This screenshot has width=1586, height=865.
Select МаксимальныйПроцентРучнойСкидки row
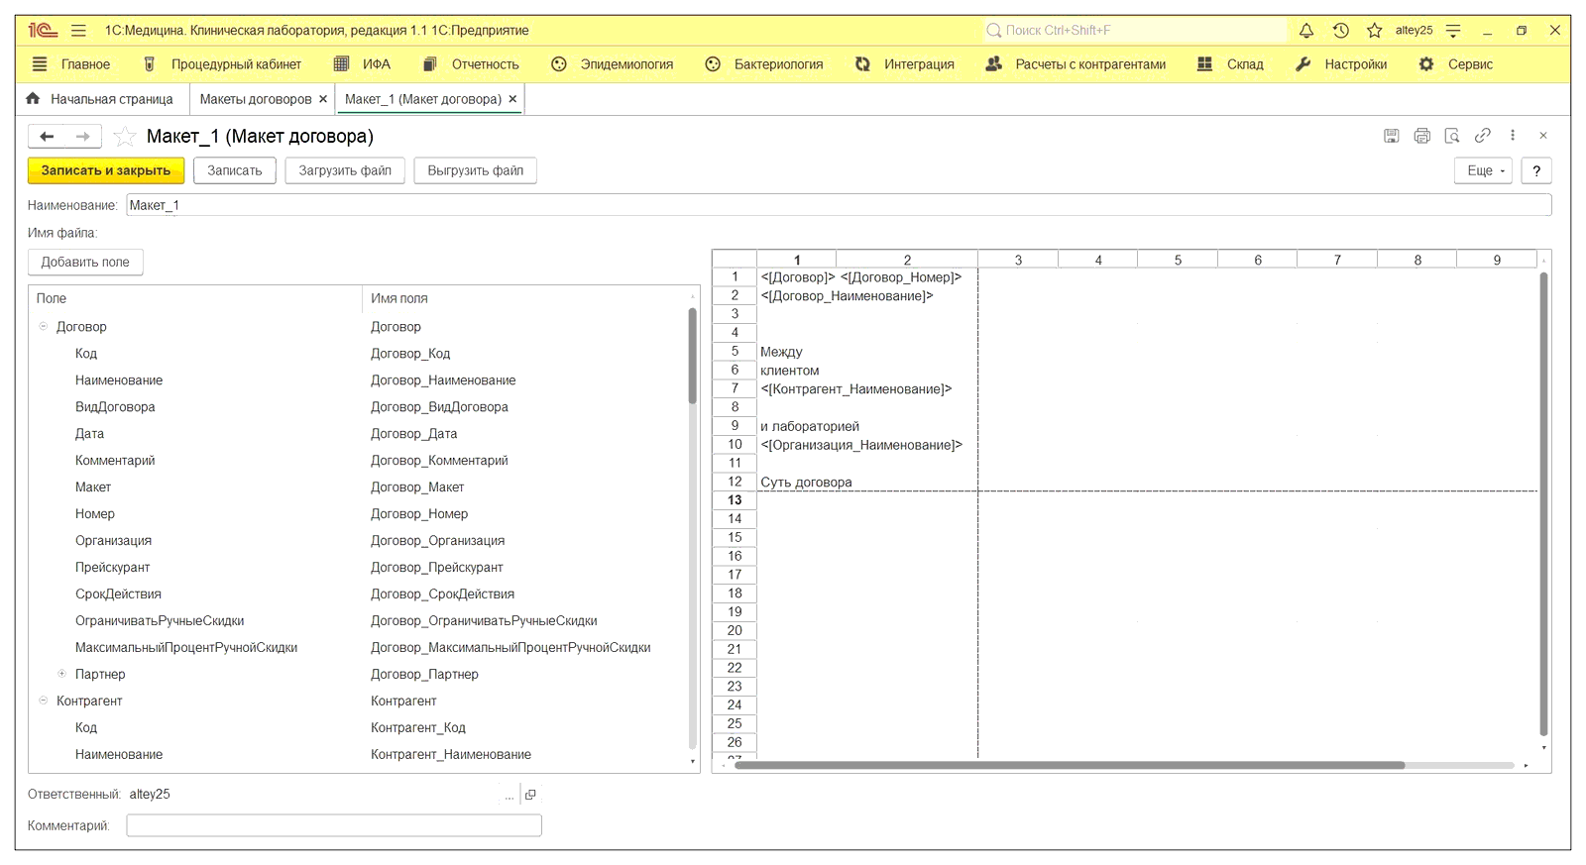point(358,648)
